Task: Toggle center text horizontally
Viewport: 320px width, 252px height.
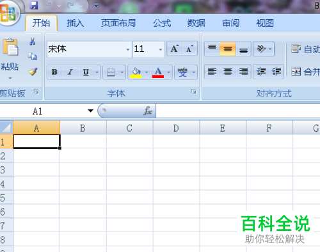Action: 228,72
